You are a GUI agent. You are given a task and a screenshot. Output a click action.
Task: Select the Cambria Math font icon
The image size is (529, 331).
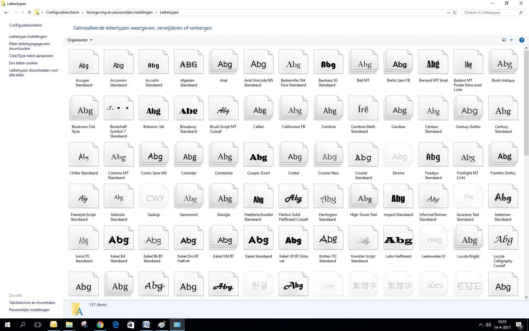pyautogui.click(x=363, y=108)
